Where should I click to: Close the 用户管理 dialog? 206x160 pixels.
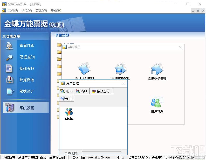123,83
